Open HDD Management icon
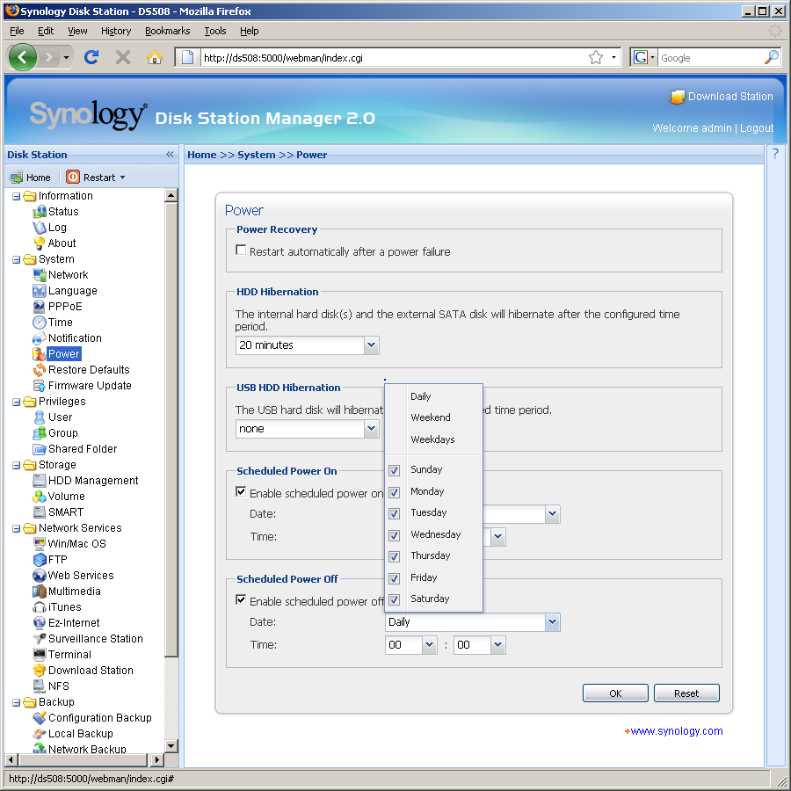The image size is (791, 791). pos(40,481)
